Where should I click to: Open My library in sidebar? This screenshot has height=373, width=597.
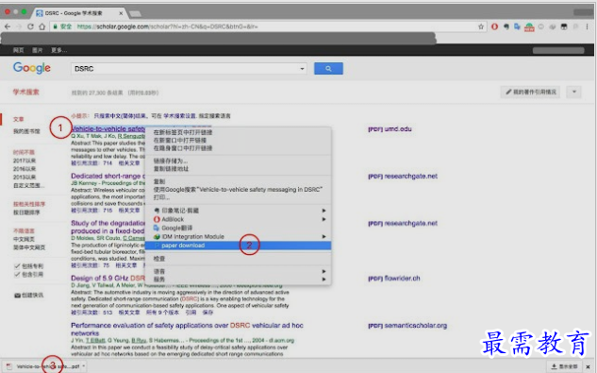point(26,131)
